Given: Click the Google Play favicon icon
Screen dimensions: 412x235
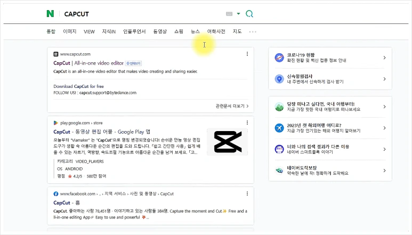Looking at the screenshot, I should click(56, 123).
